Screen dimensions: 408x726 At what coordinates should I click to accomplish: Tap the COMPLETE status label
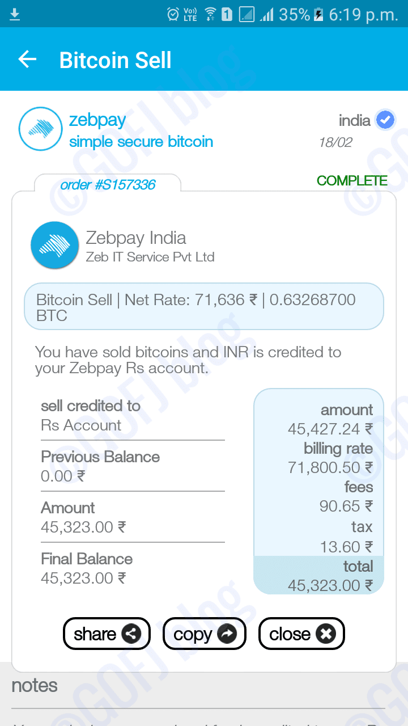click(352, 181)
